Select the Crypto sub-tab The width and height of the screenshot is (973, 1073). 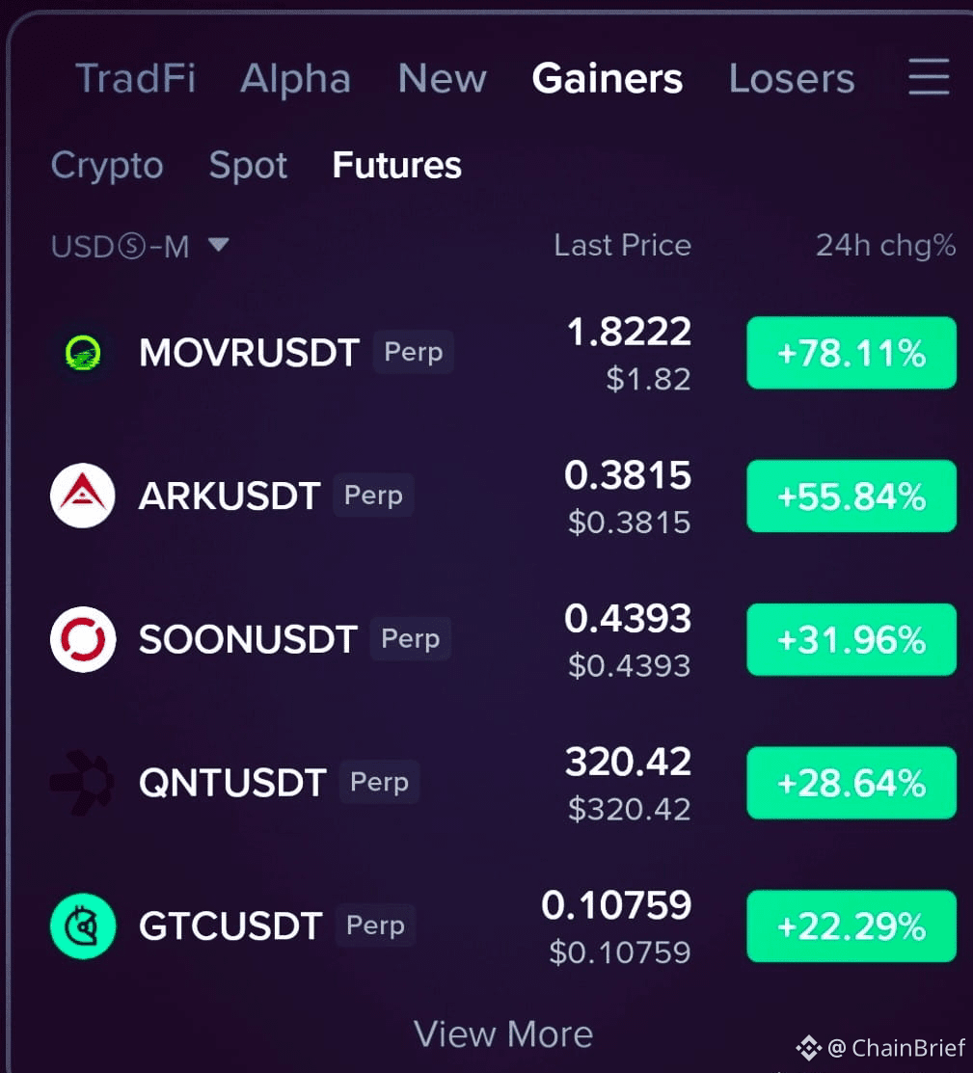click(107, 166)
